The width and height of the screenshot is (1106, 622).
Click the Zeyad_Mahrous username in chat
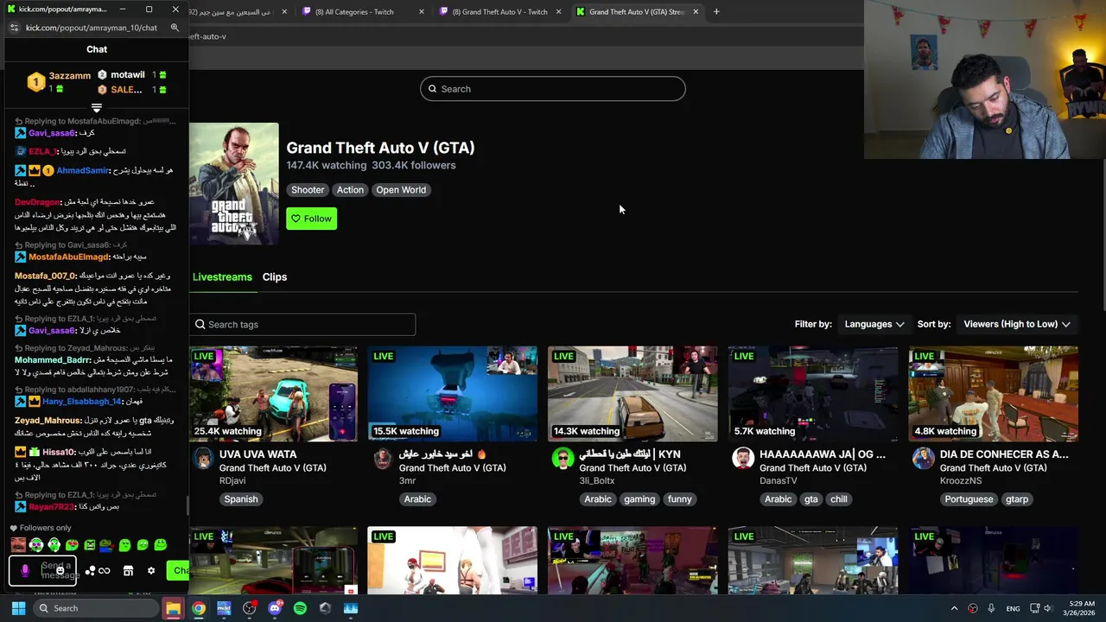click(x=47, y=421)
